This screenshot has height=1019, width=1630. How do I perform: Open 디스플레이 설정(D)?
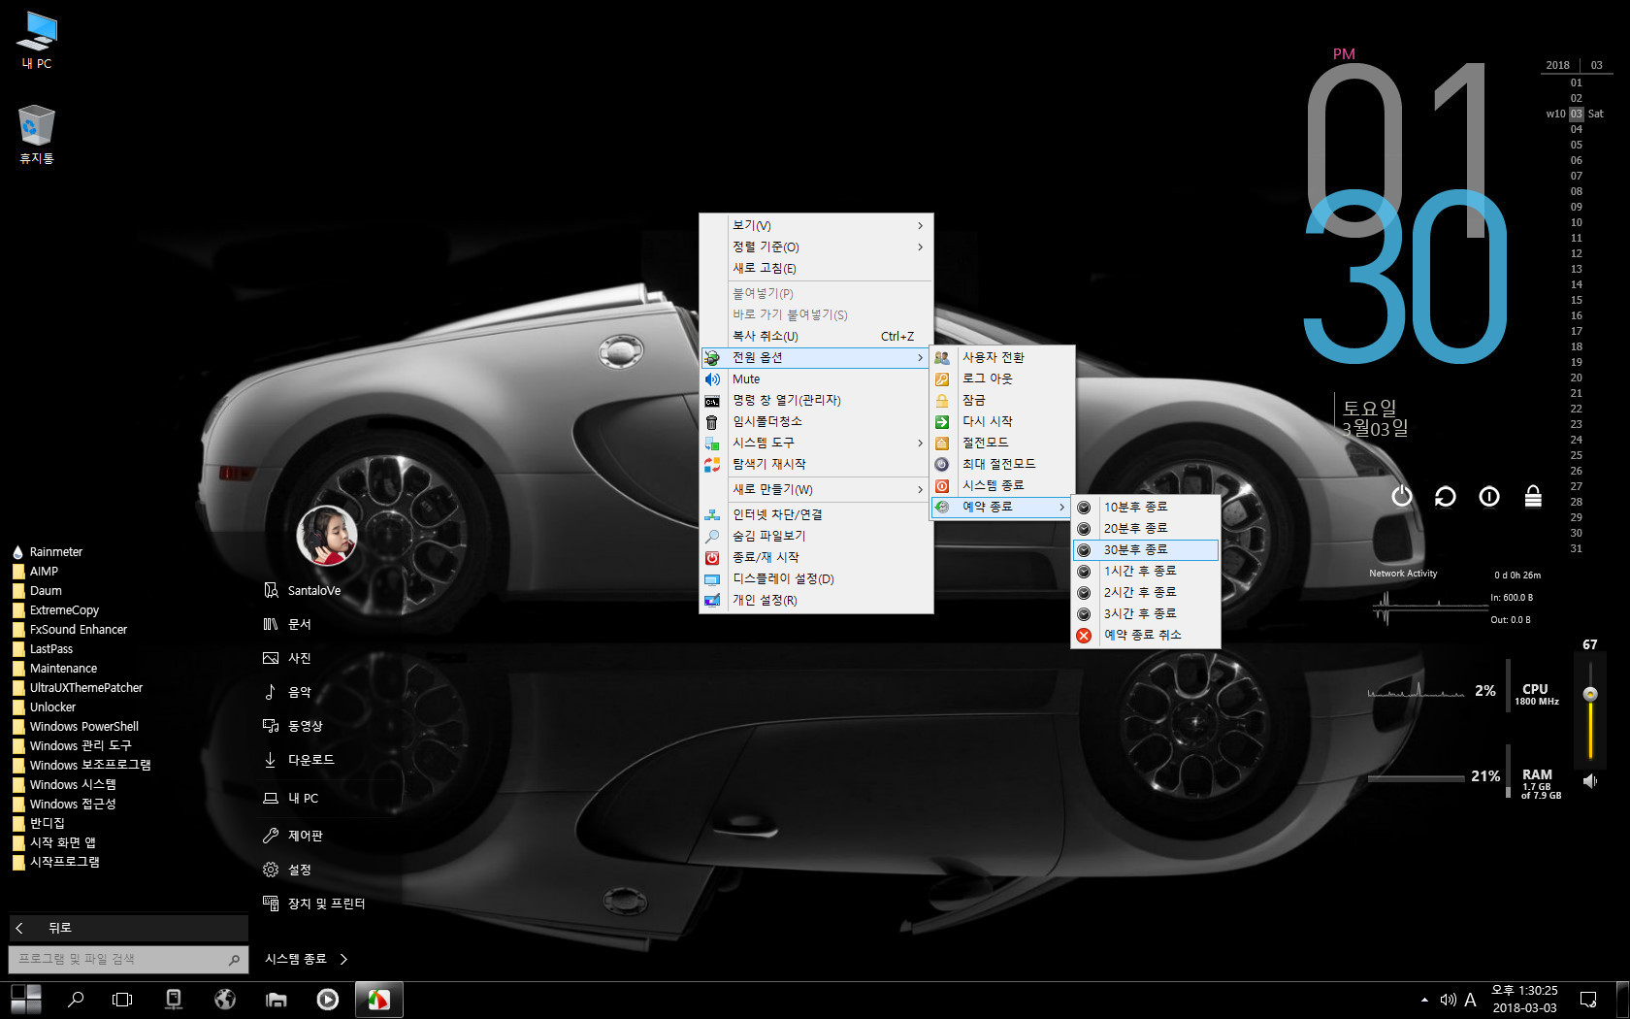[x=816, y=578]
